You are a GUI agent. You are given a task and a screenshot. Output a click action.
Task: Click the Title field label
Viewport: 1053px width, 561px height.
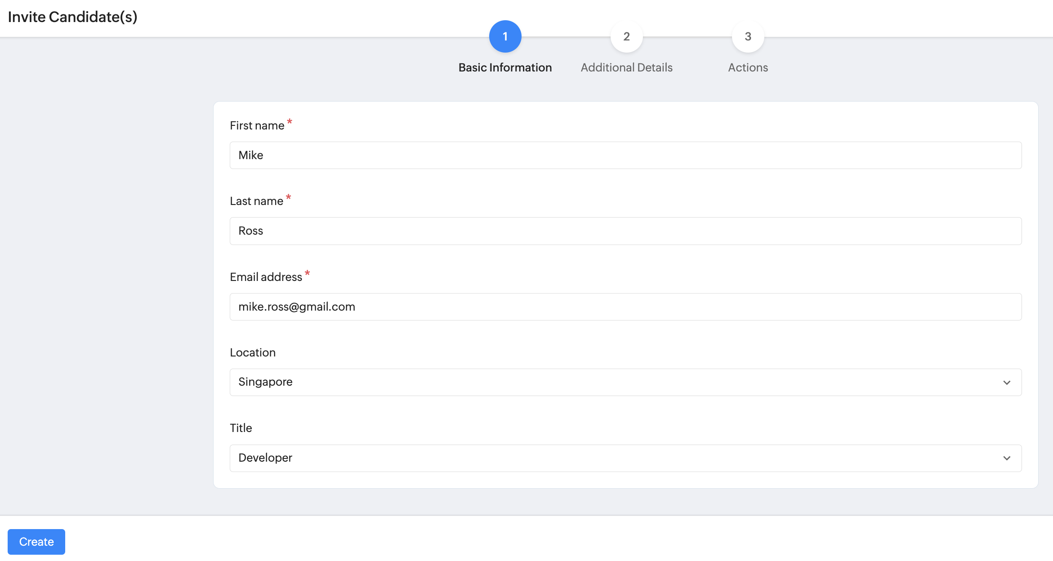(x=241, y=428)
